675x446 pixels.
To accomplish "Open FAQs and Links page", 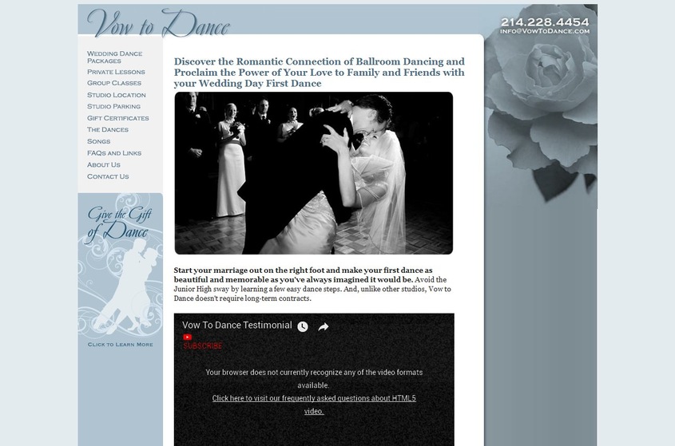I will [114, 152].
